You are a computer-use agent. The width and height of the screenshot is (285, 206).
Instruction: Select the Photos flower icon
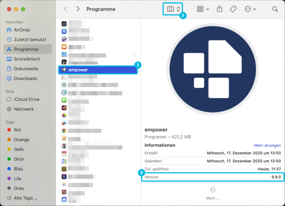64,116
